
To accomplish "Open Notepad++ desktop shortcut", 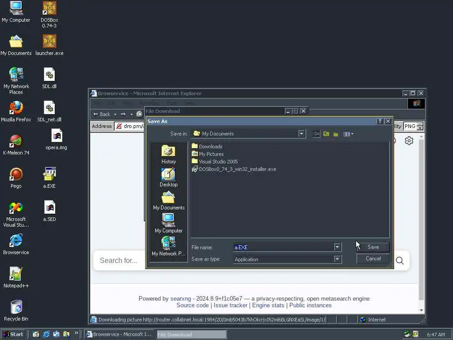I will [16, 278].
